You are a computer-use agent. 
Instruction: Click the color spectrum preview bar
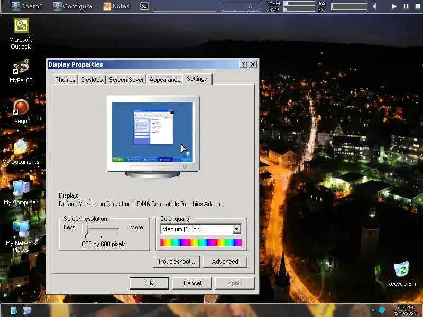click(x=201, y=243)
